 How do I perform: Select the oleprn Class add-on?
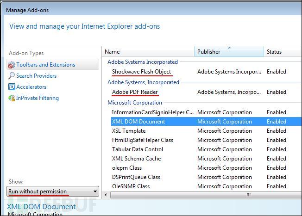(x=127, y=168)
